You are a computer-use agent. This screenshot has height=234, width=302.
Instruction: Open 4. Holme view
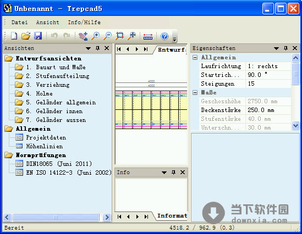point(39,93)
